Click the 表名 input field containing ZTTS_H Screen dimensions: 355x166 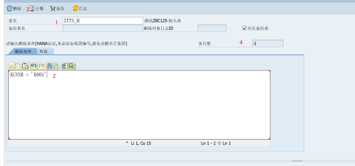click(103, 21)
